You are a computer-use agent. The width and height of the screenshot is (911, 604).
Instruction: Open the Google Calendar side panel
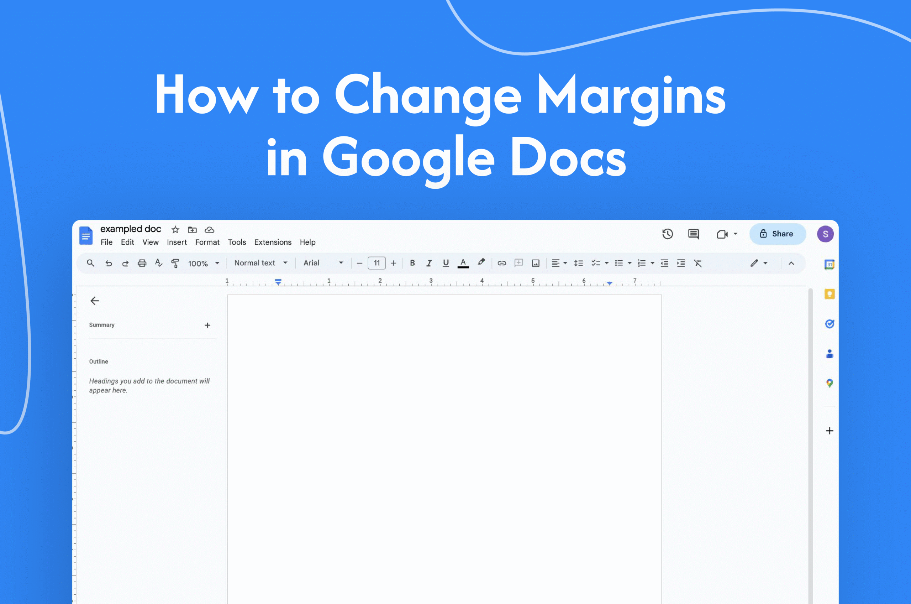point(830,264)
